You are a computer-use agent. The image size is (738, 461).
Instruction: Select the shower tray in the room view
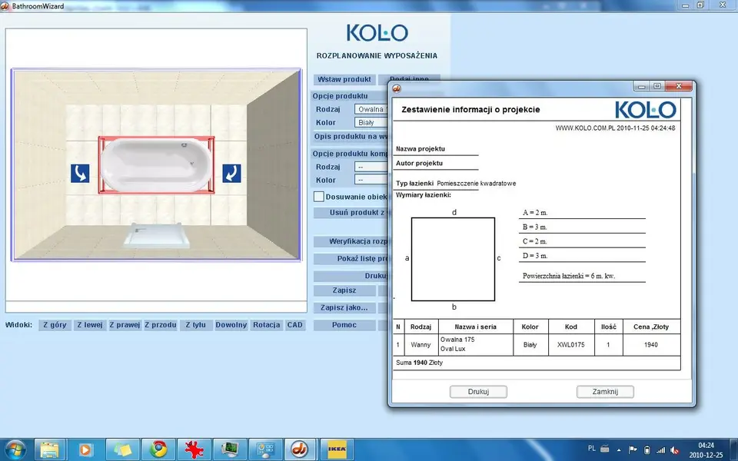point(157,236)
